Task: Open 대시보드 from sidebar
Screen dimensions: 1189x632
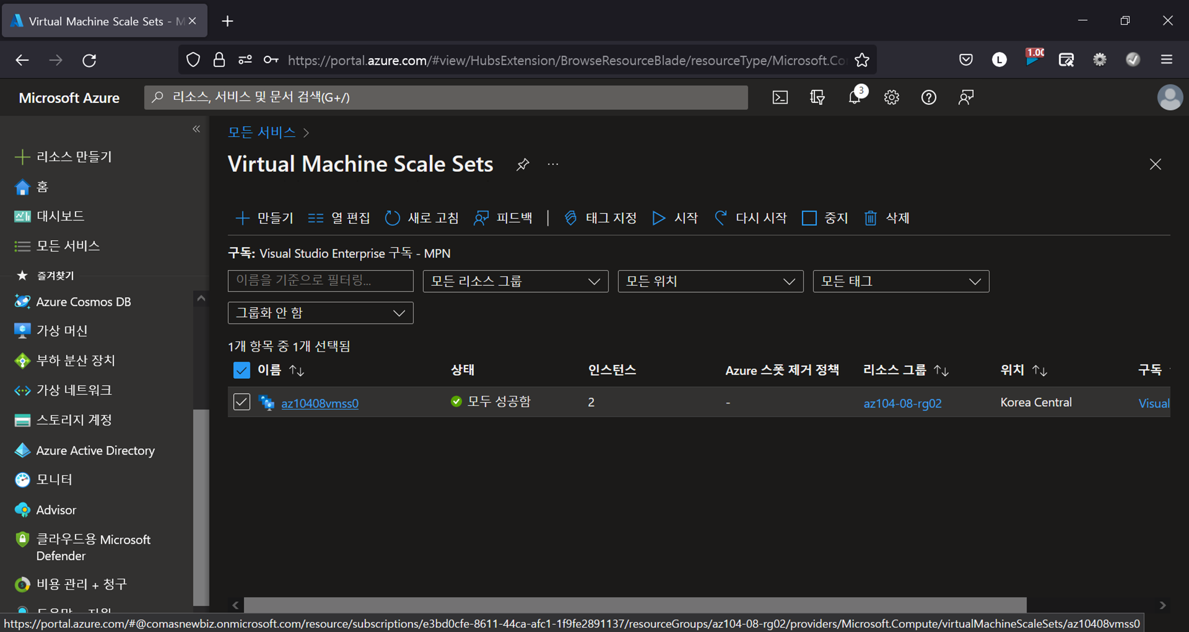Action: (49, 216)
